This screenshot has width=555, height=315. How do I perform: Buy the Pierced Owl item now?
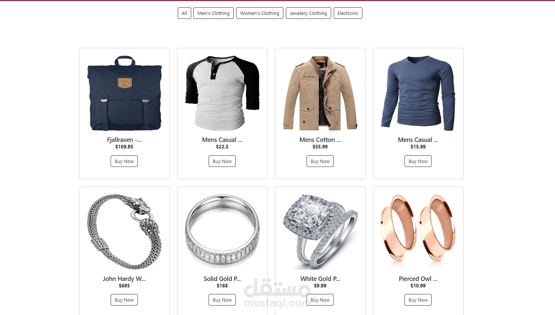[x=418, y=300]
